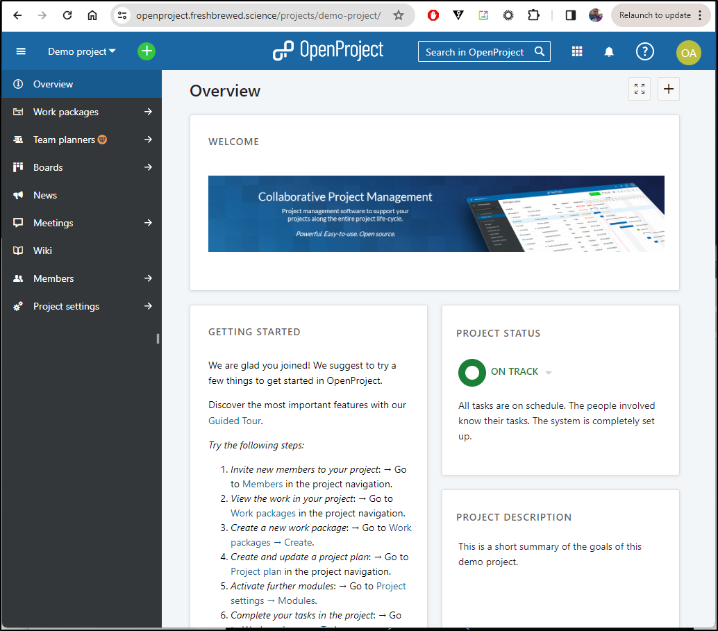The image size is (718, 631).
Task: Open Work packages in the sidebar
Action: point(66,112)
